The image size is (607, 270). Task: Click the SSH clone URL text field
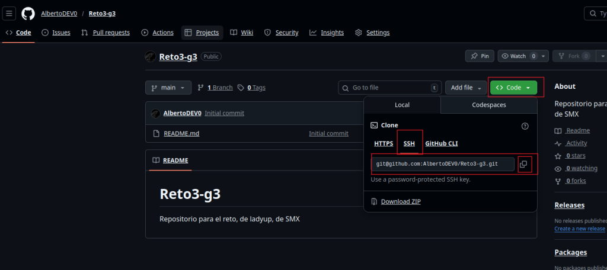443,164
